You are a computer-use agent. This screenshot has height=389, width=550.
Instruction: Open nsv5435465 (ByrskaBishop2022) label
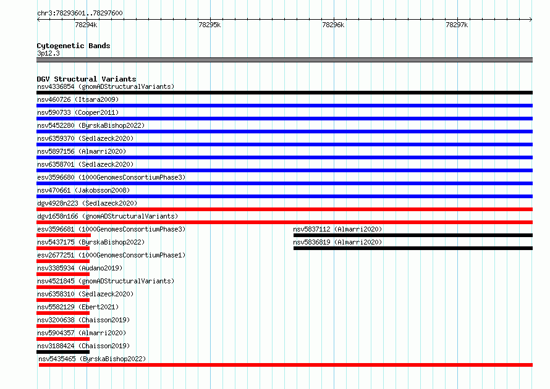point(92,359)
